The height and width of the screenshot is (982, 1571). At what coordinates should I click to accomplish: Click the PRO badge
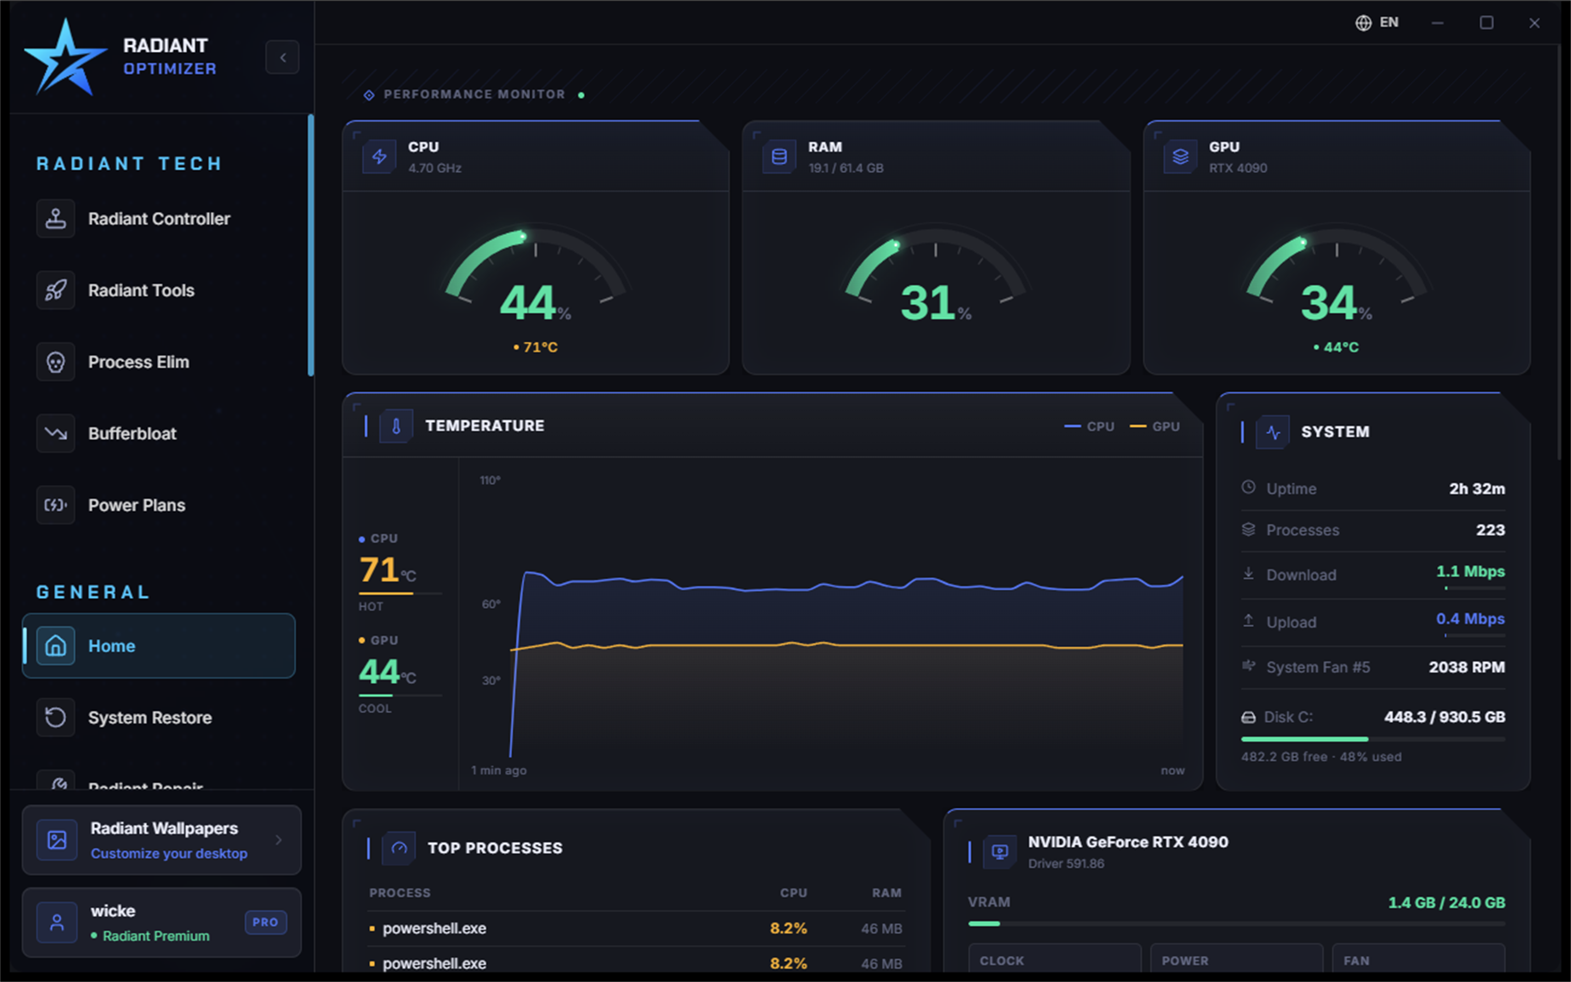click(266, 922)
